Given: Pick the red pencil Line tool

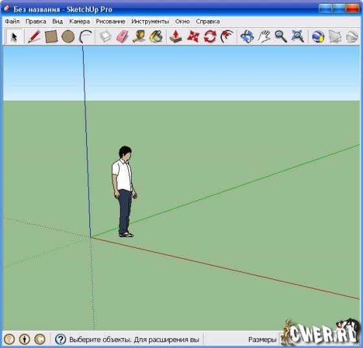Looking at the screenshot, I should [x=34, y=36].
